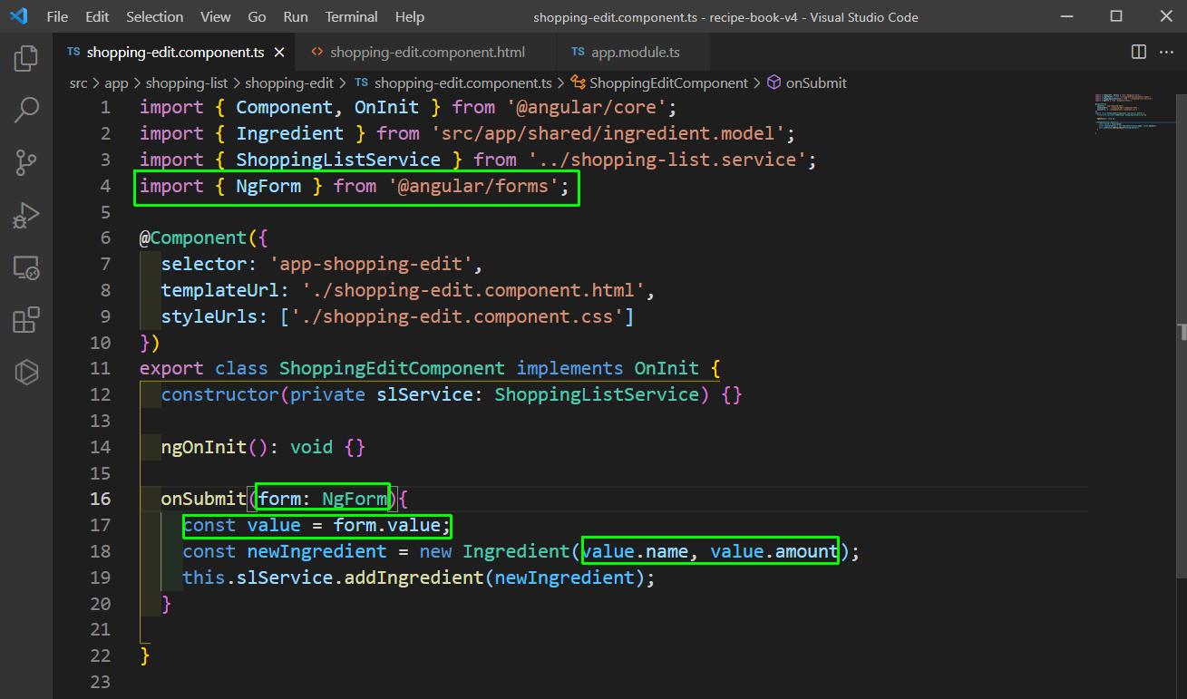1187x699 pixels.
Task: Click '@angular/core' import string
Action: click(592, 107)
